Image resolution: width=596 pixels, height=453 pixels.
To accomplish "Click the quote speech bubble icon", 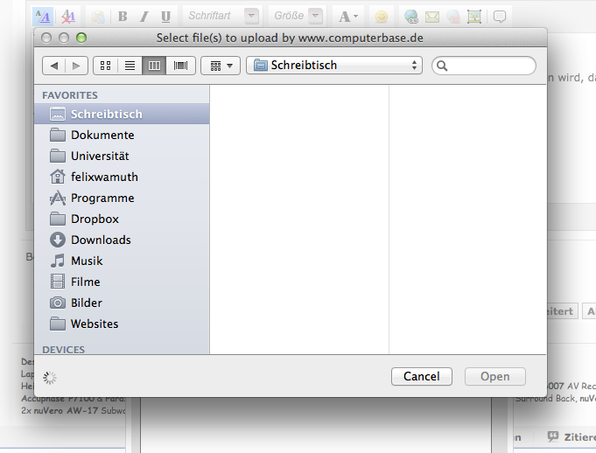I will 500,17.
